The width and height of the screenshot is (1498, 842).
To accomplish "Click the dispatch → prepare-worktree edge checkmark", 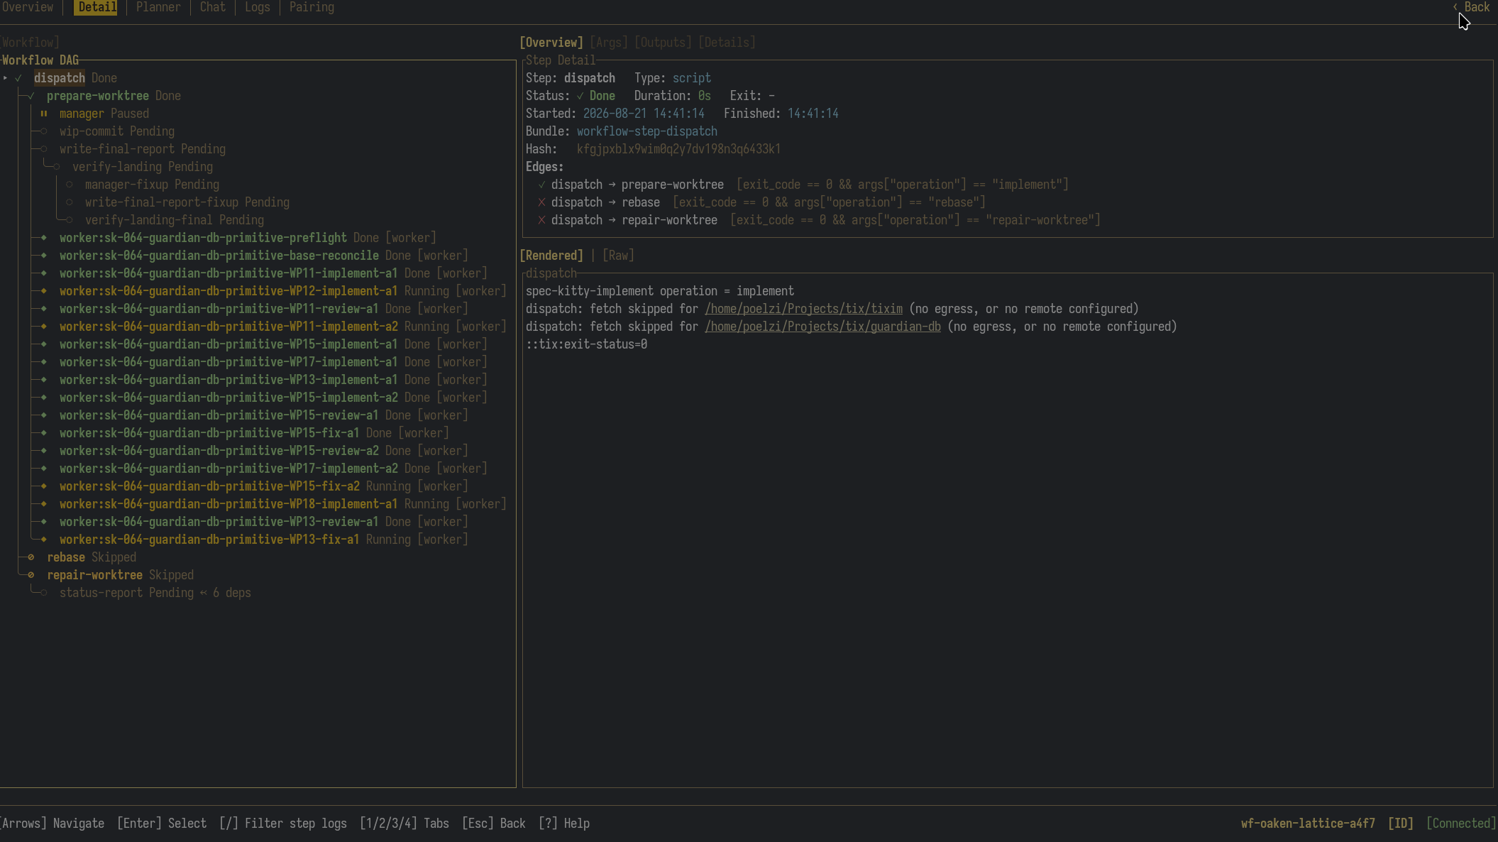I will tap(542, 185).
